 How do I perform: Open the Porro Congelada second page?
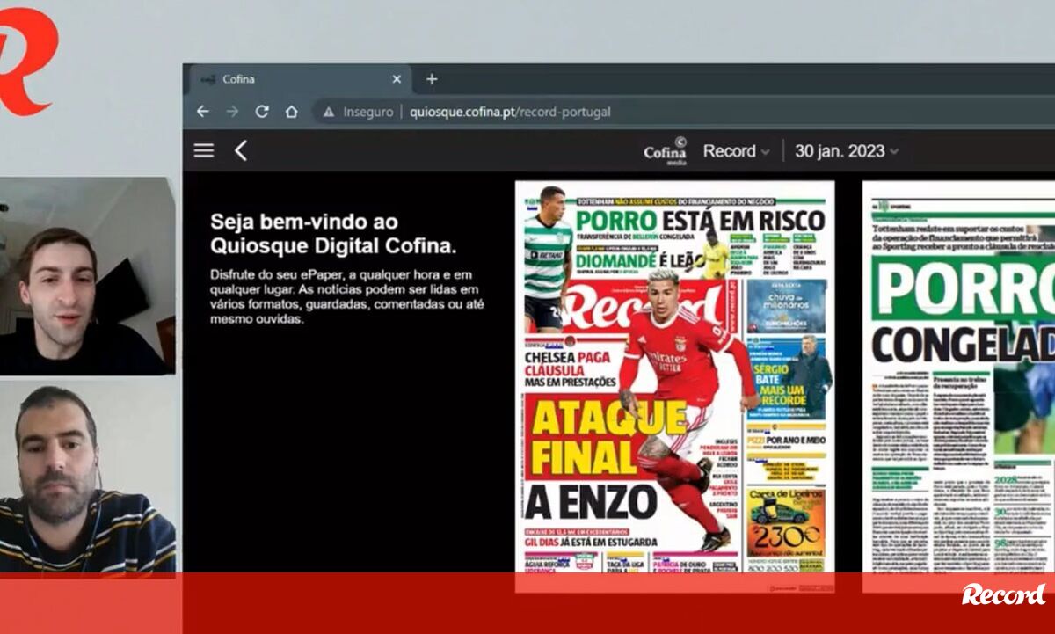[958, 378]
